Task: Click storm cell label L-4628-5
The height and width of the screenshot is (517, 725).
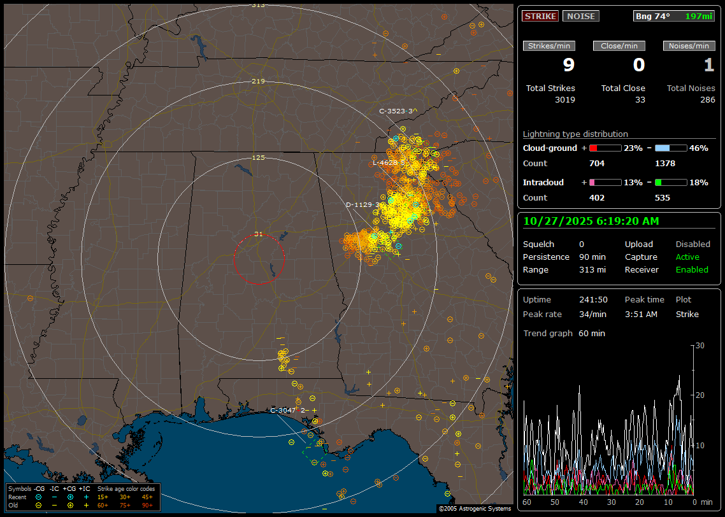Action: pyautogui.click(x=388, y=162)
